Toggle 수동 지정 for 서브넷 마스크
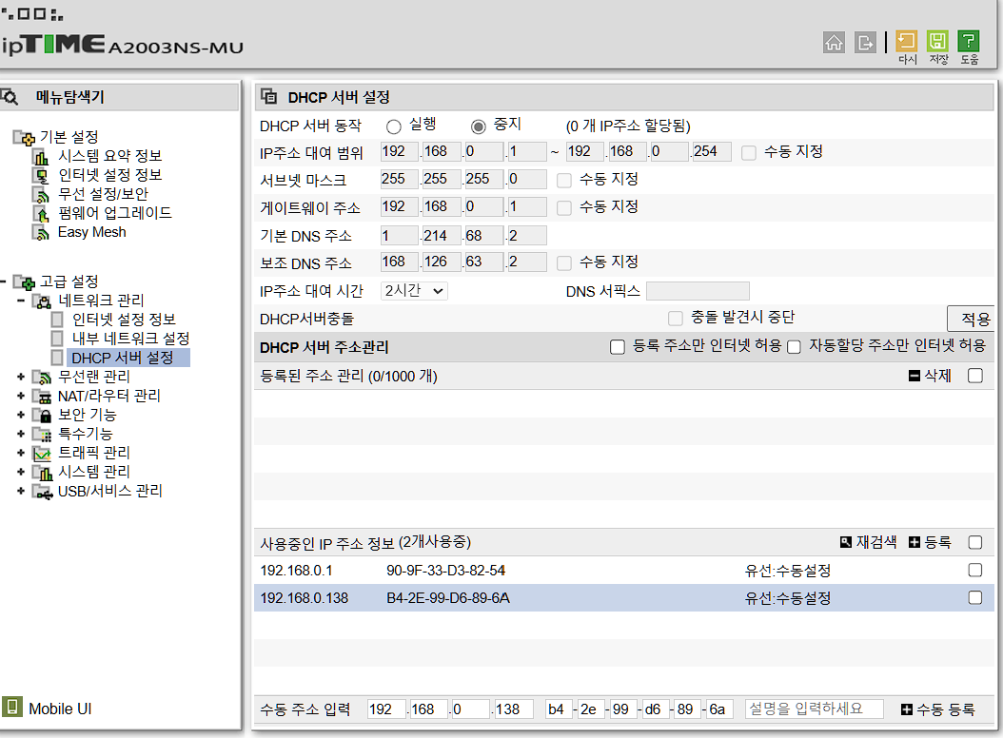Image resolution: width=1003 pixels, height=738 pixels. click(564, 181)
